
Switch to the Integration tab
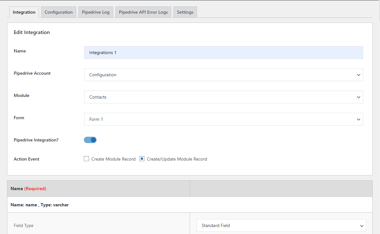[24, 12]
